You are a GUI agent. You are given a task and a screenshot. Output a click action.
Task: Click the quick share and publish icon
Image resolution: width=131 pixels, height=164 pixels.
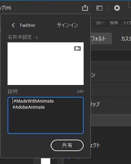point(85,8)
